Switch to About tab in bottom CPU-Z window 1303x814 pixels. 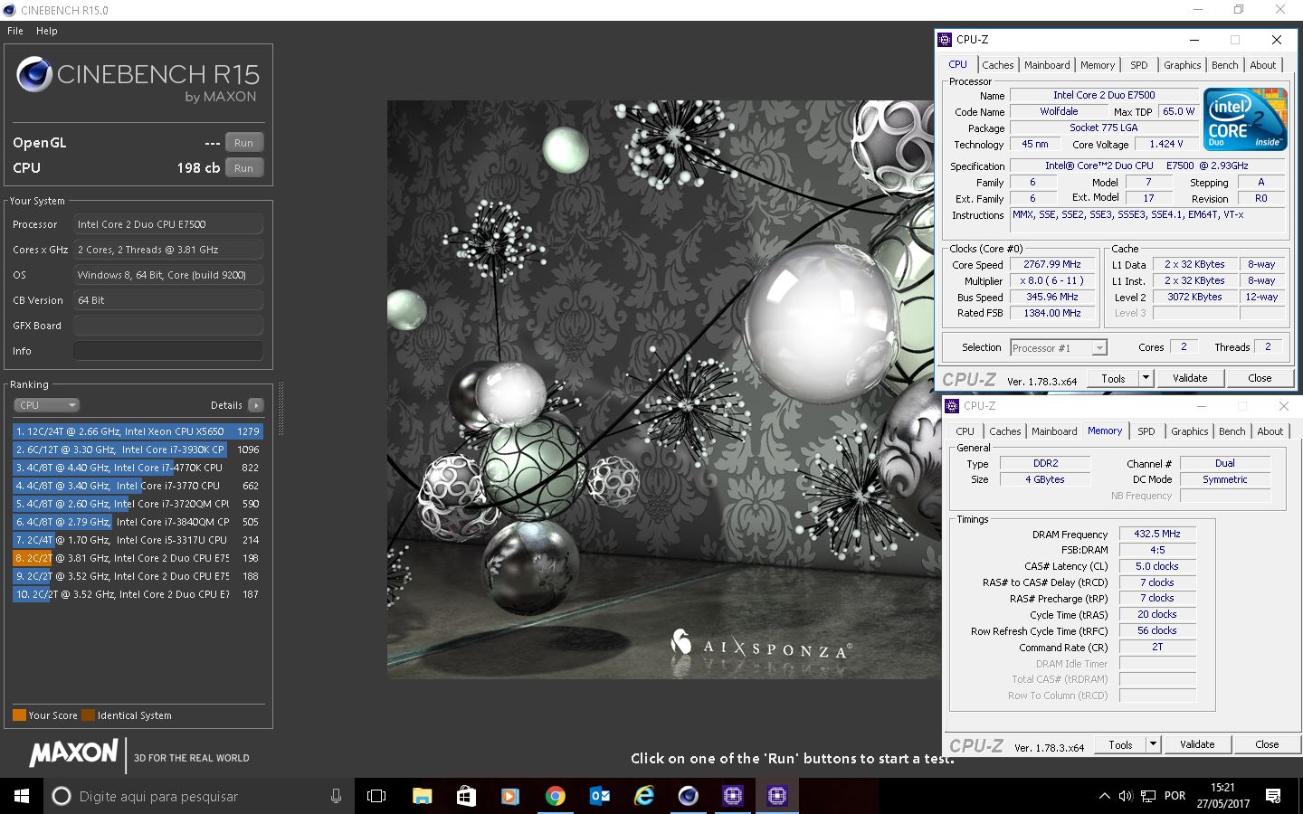click(1270, 431)
